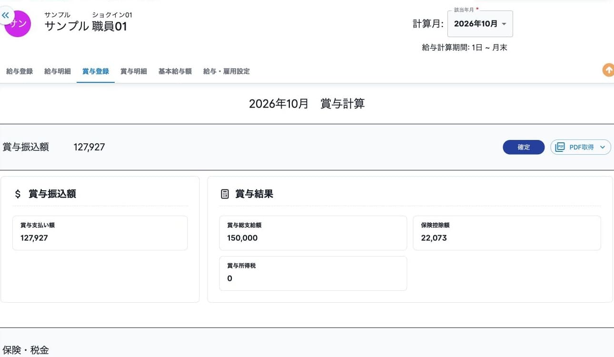
Task: Click the 確定 button
Action: (x=524, y=147)
